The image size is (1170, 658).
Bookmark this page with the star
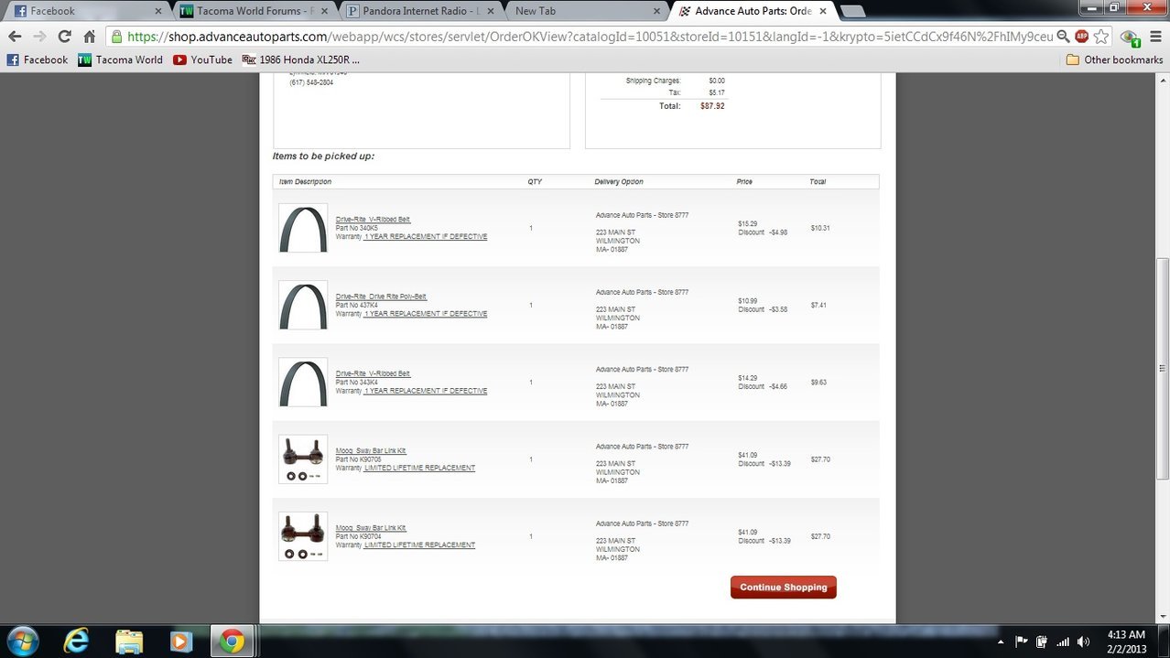tap(1101, 37)
